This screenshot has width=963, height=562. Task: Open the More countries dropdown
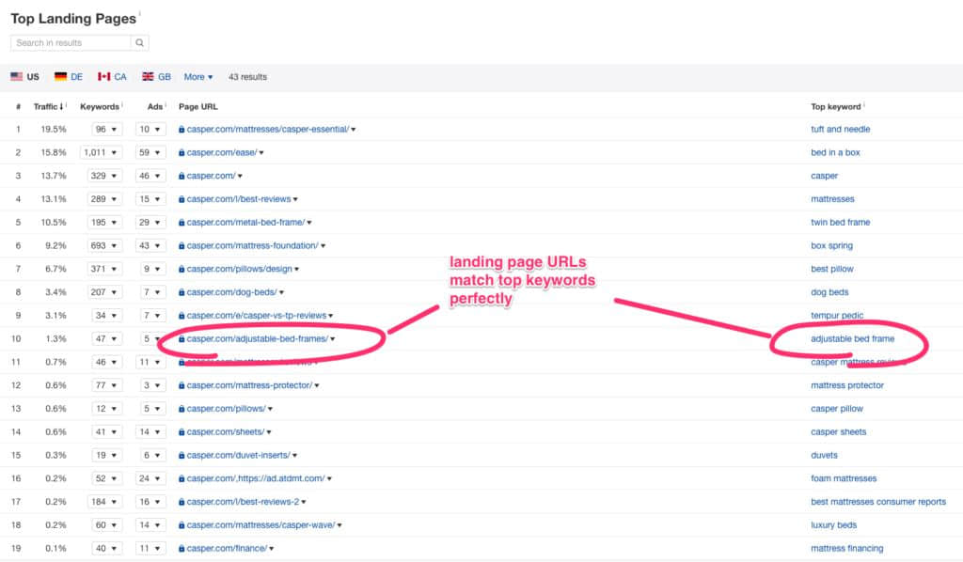point(198,77)
